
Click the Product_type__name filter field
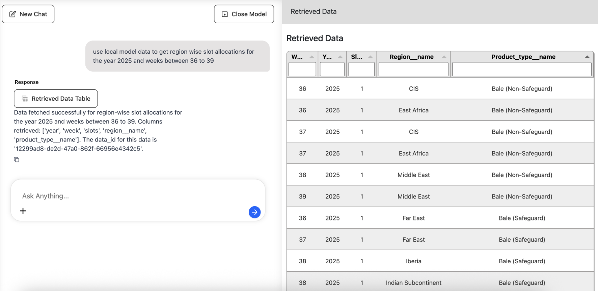(522, 70)
